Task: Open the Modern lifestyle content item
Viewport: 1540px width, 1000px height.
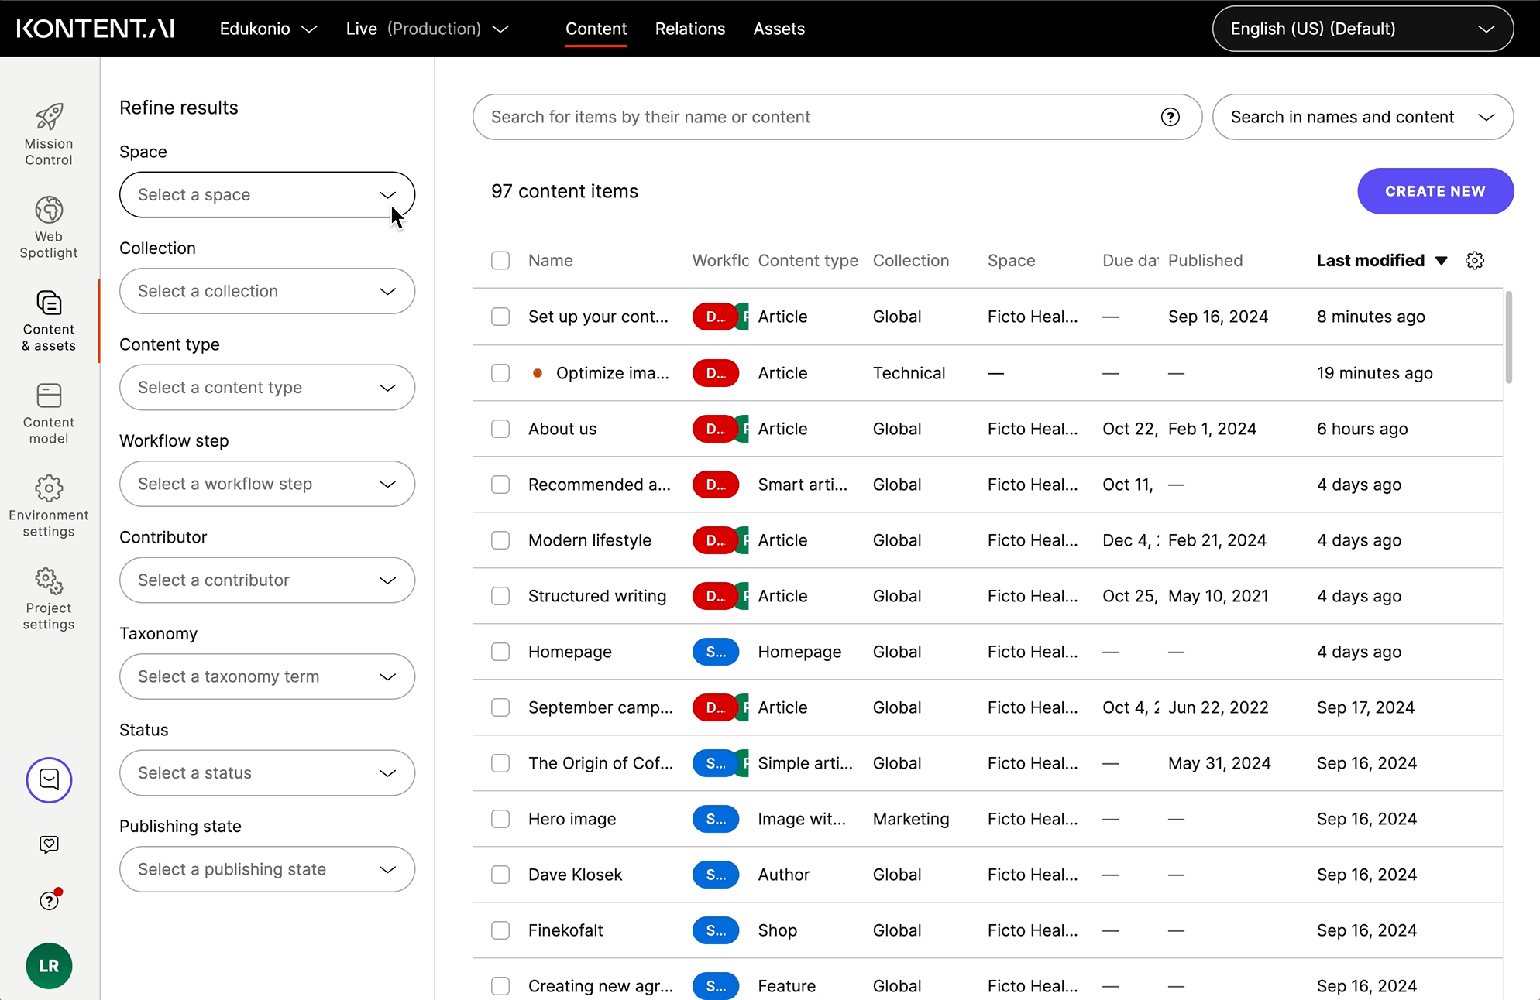Action: pos(590,540)
